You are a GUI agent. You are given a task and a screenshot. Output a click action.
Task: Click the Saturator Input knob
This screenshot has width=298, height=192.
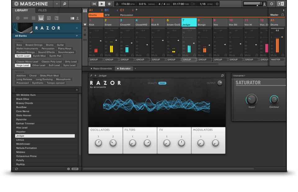coord(251,100)
